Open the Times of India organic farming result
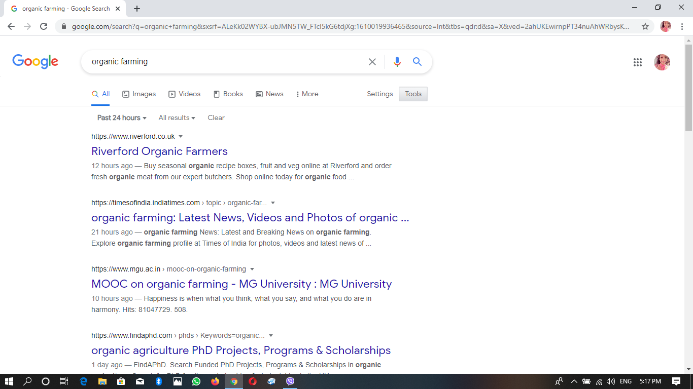The height and width of the screenshot is (389, 693). point(250,217)
